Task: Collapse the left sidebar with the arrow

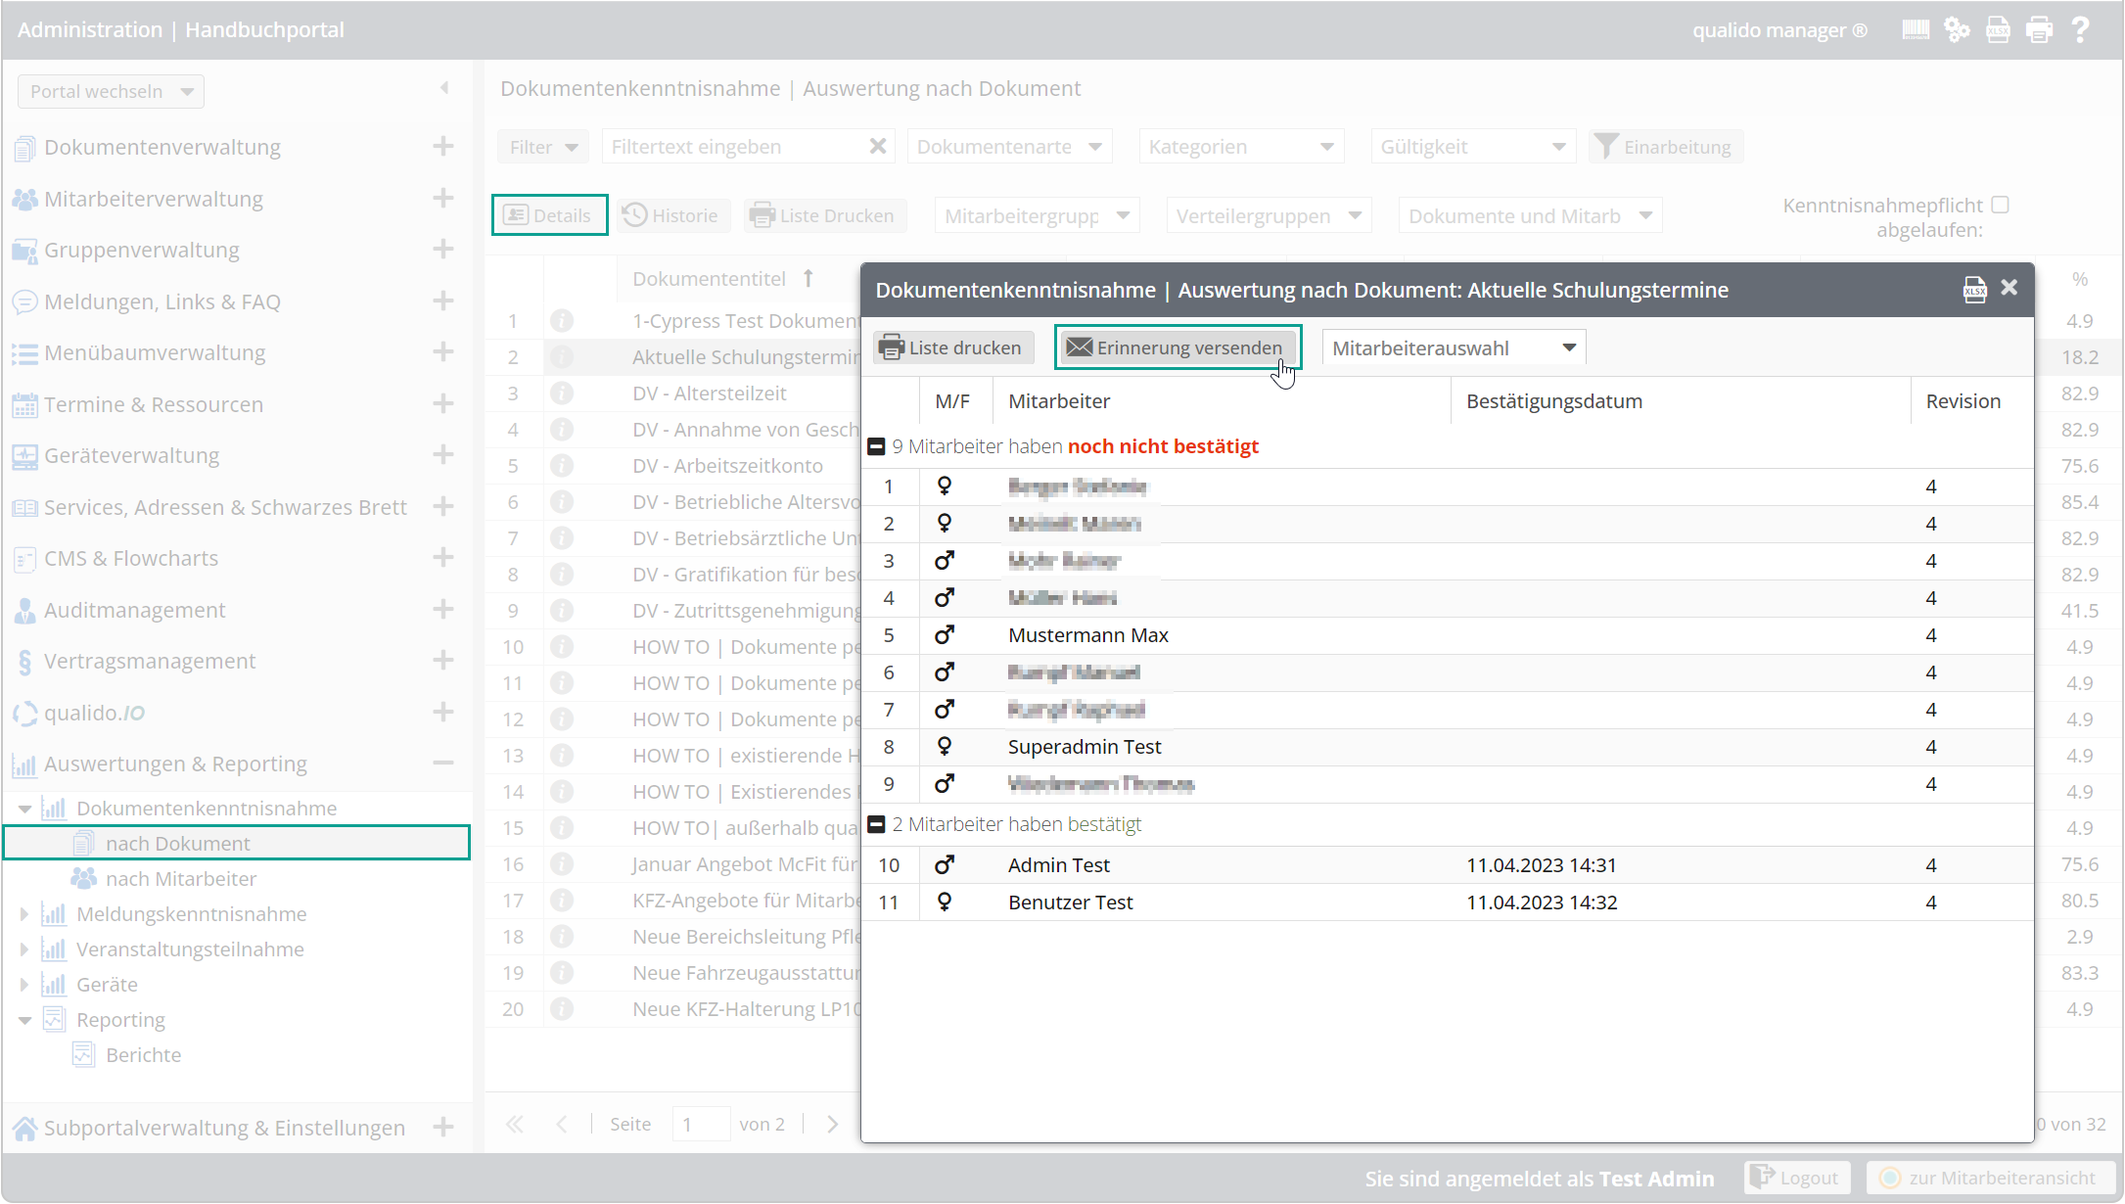Action: (444, 88)
